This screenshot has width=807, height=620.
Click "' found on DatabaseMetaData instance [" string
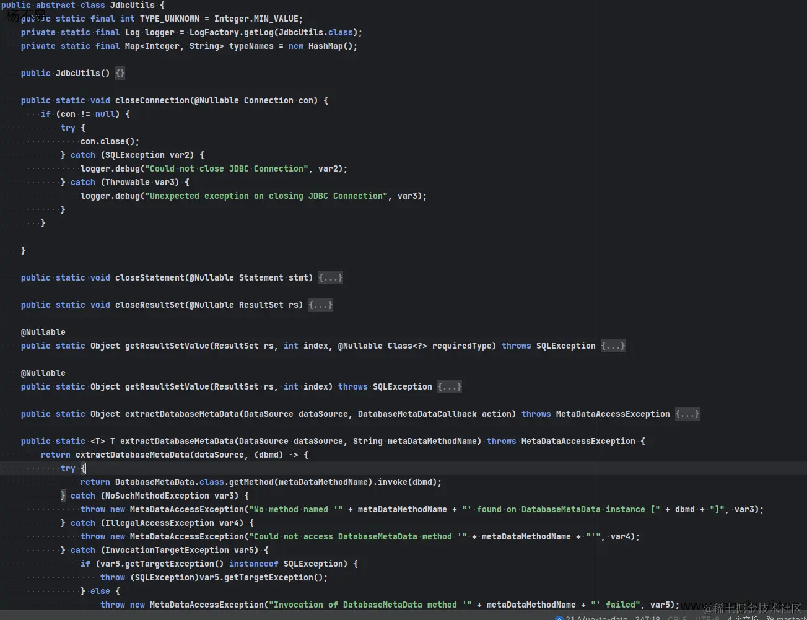[561, 509]
